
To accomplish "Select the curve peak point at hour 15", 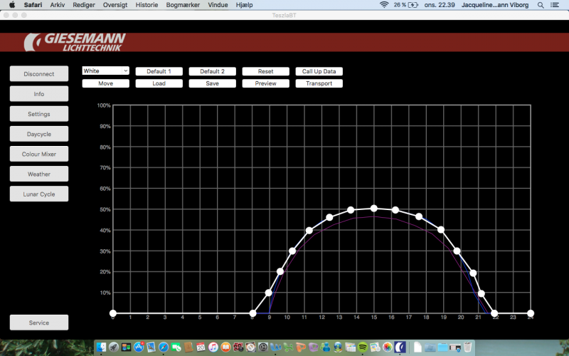I will click(373, 209).
